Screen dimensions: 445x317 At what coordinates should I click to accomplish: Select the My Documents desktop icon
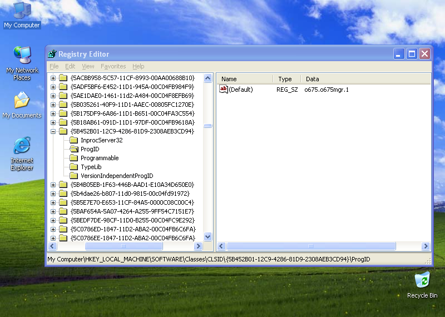point(22,105)
